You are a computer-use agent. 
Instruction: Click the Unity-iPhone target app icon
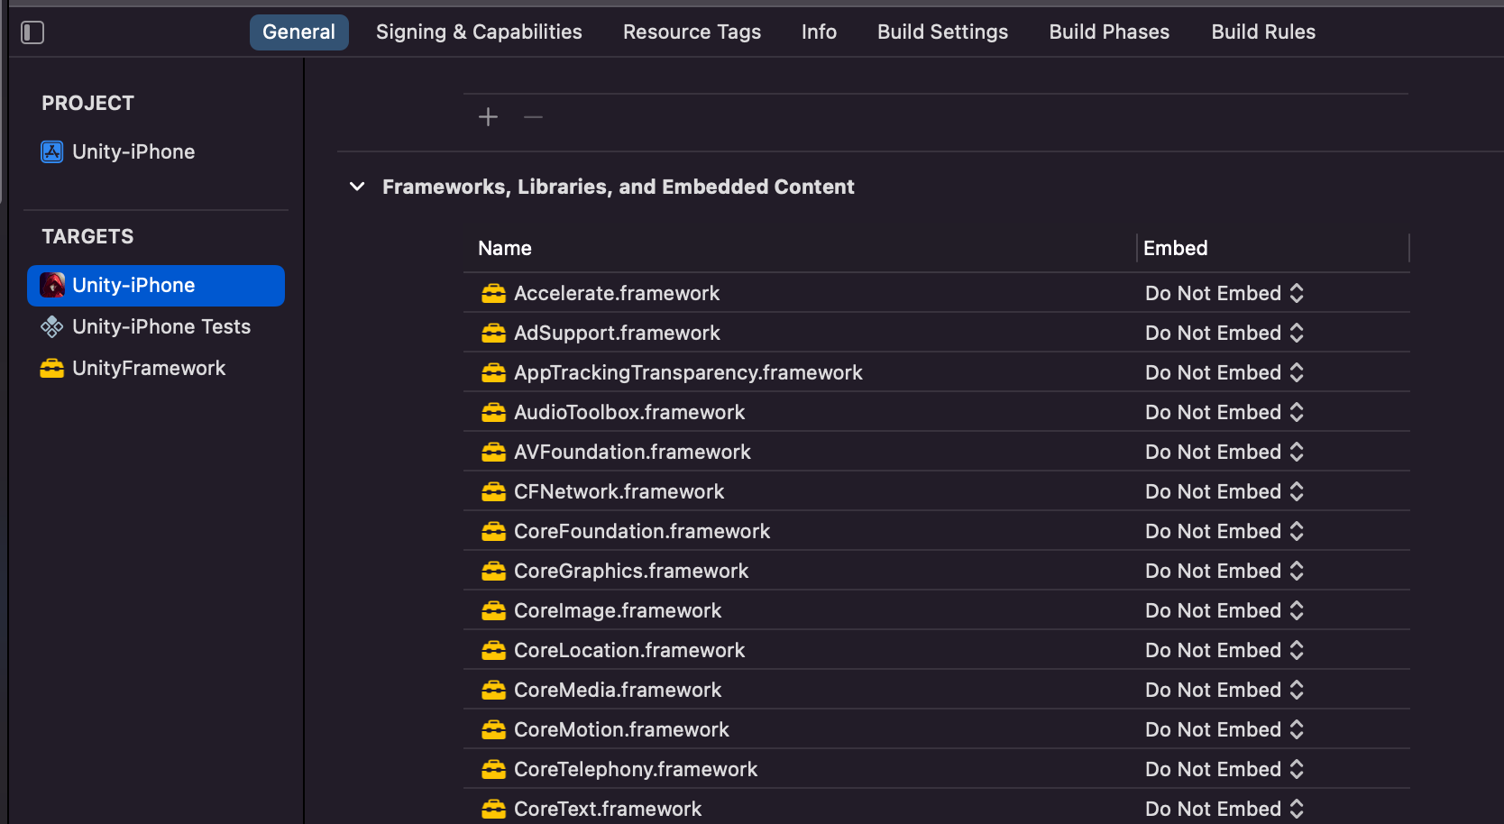(52, 285)
